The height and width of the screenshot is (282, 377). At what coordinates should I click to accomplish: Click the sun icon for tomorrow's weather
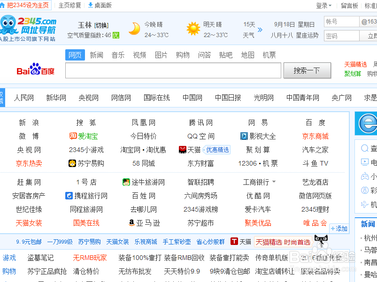[193, 29]
